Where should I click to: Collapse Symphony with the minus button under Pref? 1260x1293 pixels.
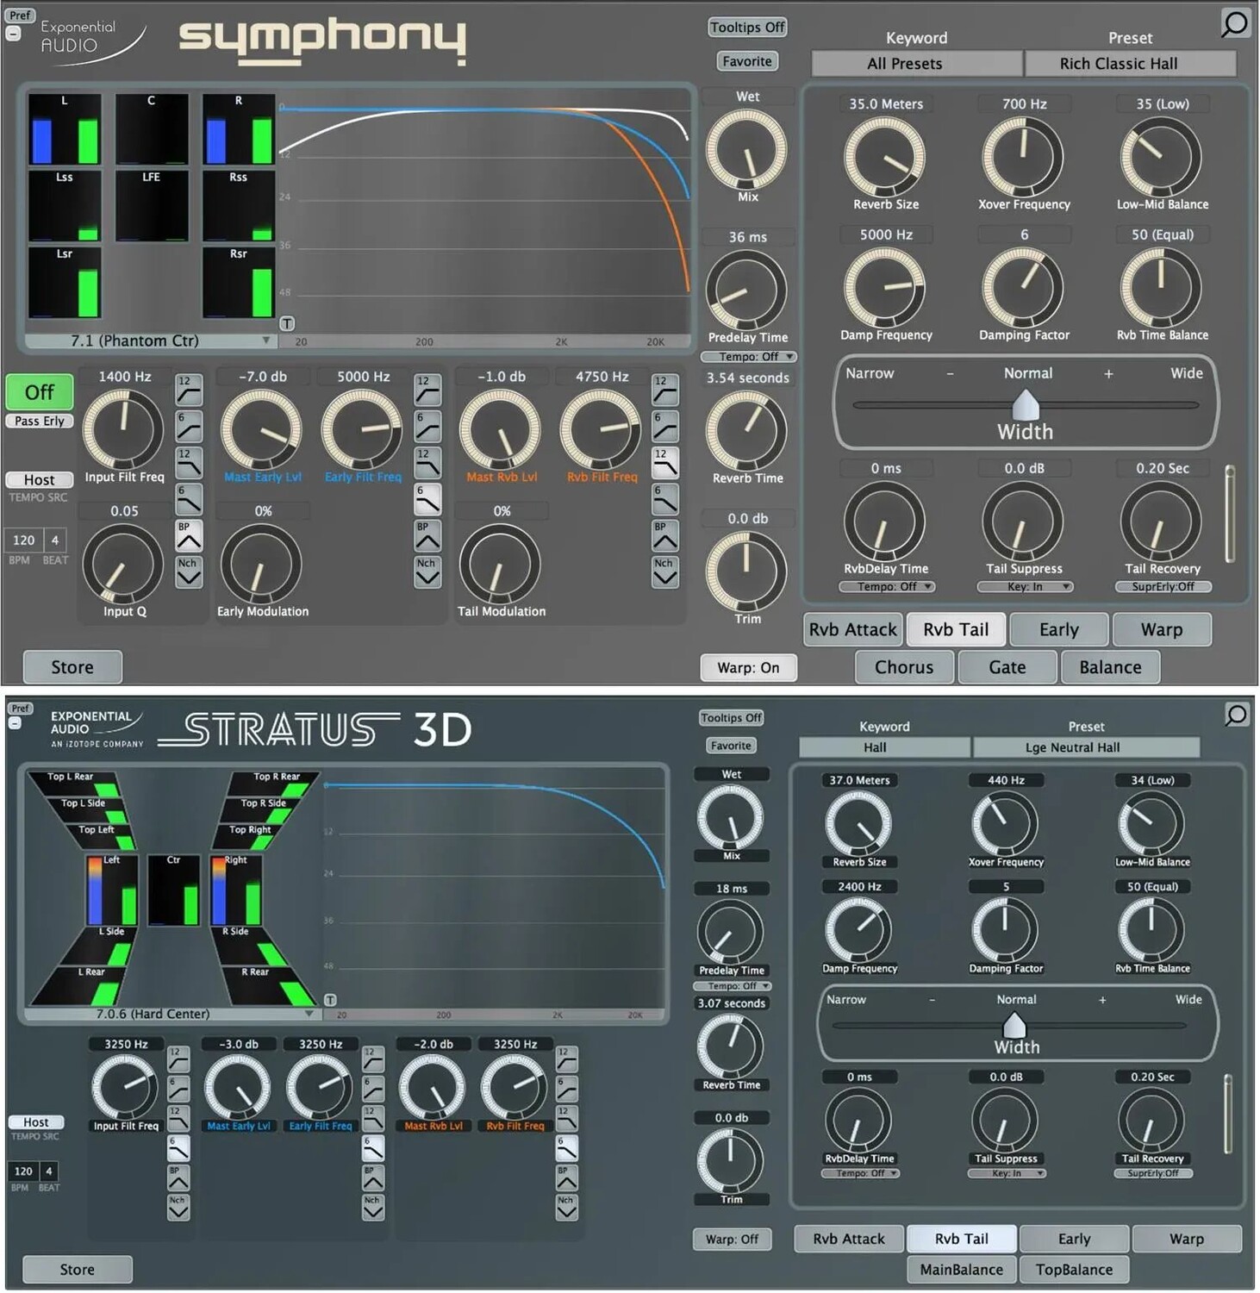coord(14,34)
